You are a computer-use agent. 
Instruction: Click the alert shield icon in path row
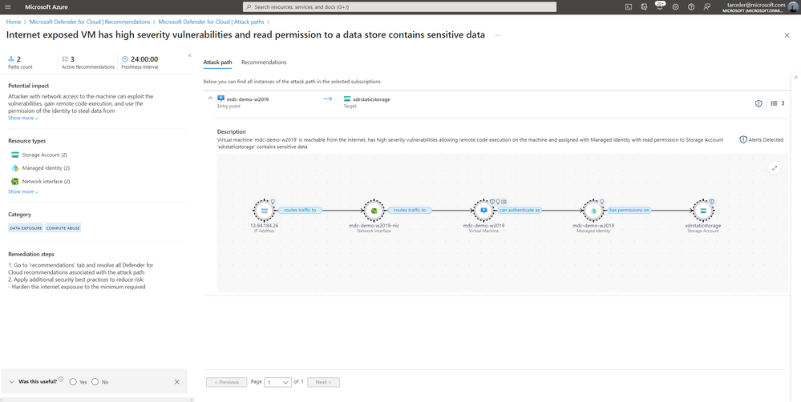pyautogui.click(x=759, y=103)
